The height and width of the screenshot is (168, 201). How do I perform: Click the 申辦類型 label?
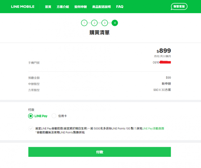coord(34,84)
